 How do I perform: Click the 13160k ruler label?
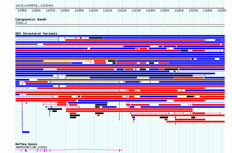pyautogui.click(x=179, y=10)
